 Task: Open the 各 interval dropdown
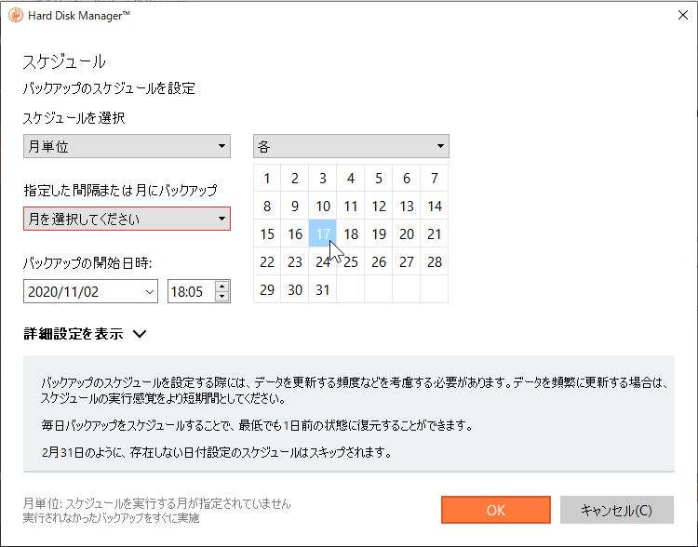[x=351, y=146]
